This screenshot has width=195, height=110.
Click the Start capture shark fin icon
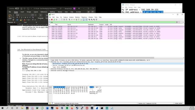click(50, 20)
